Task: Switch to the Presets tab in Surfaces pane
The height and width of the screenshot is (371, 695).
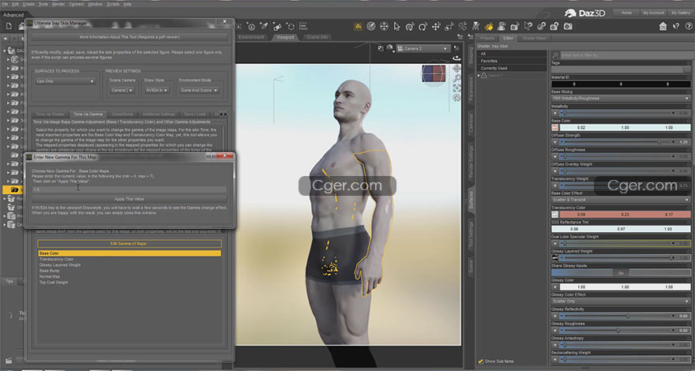Action: (x=487, y=38)
